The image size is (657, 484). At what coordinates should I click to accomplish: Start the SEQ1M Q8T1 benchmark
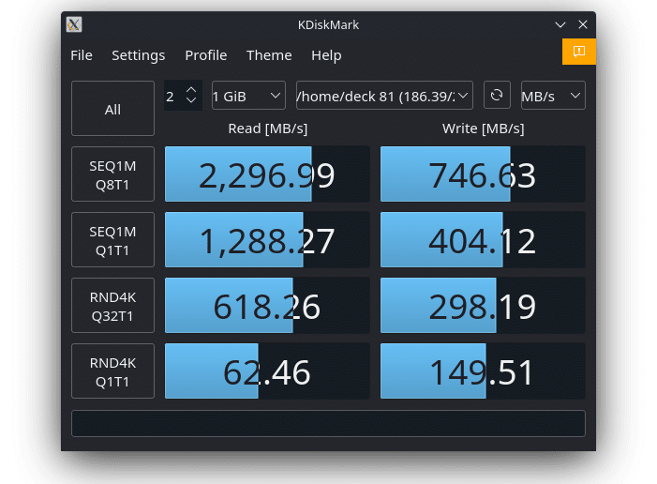tap(112, 174)
